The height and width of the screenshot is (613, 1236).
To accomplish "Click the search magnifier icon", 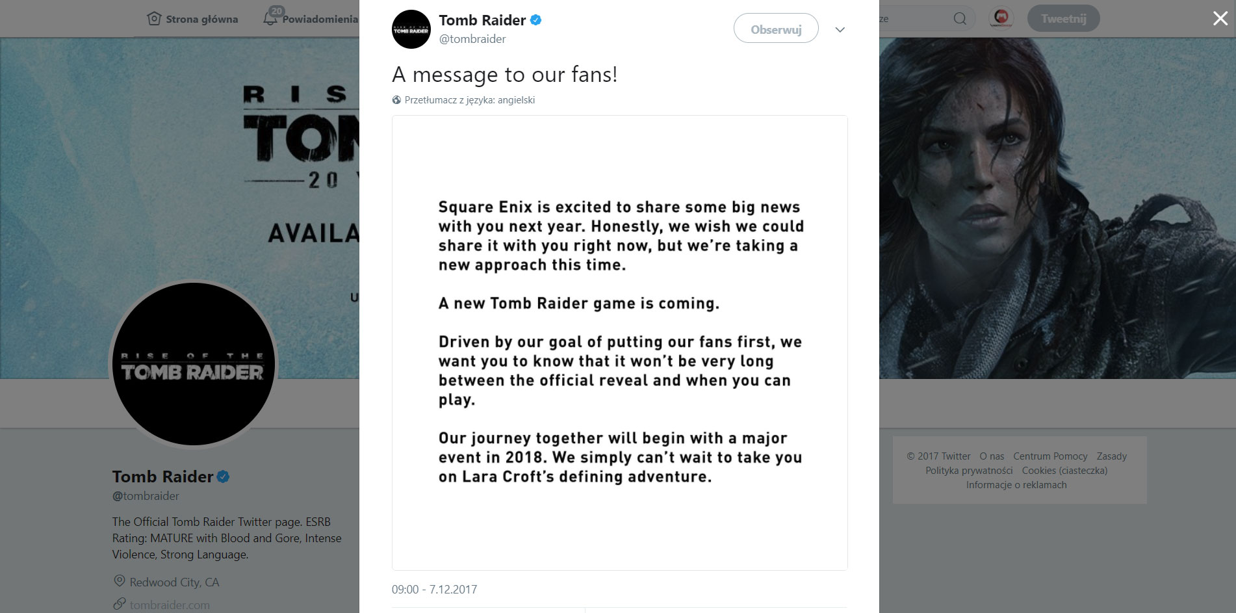I will tap(959, 19).
